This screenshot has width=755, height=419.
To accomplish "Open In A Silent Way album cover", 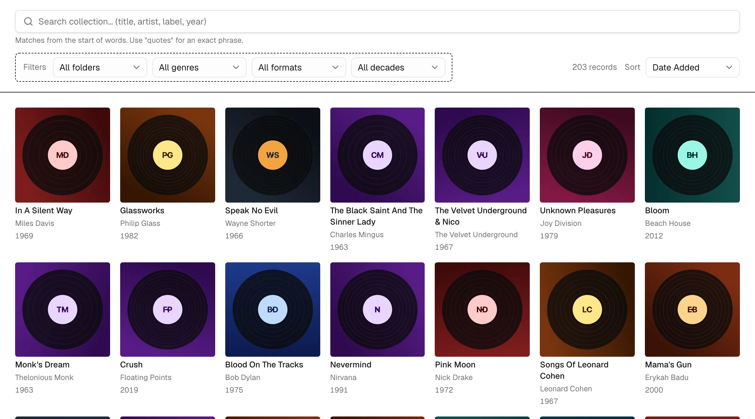I will (63, 155).
